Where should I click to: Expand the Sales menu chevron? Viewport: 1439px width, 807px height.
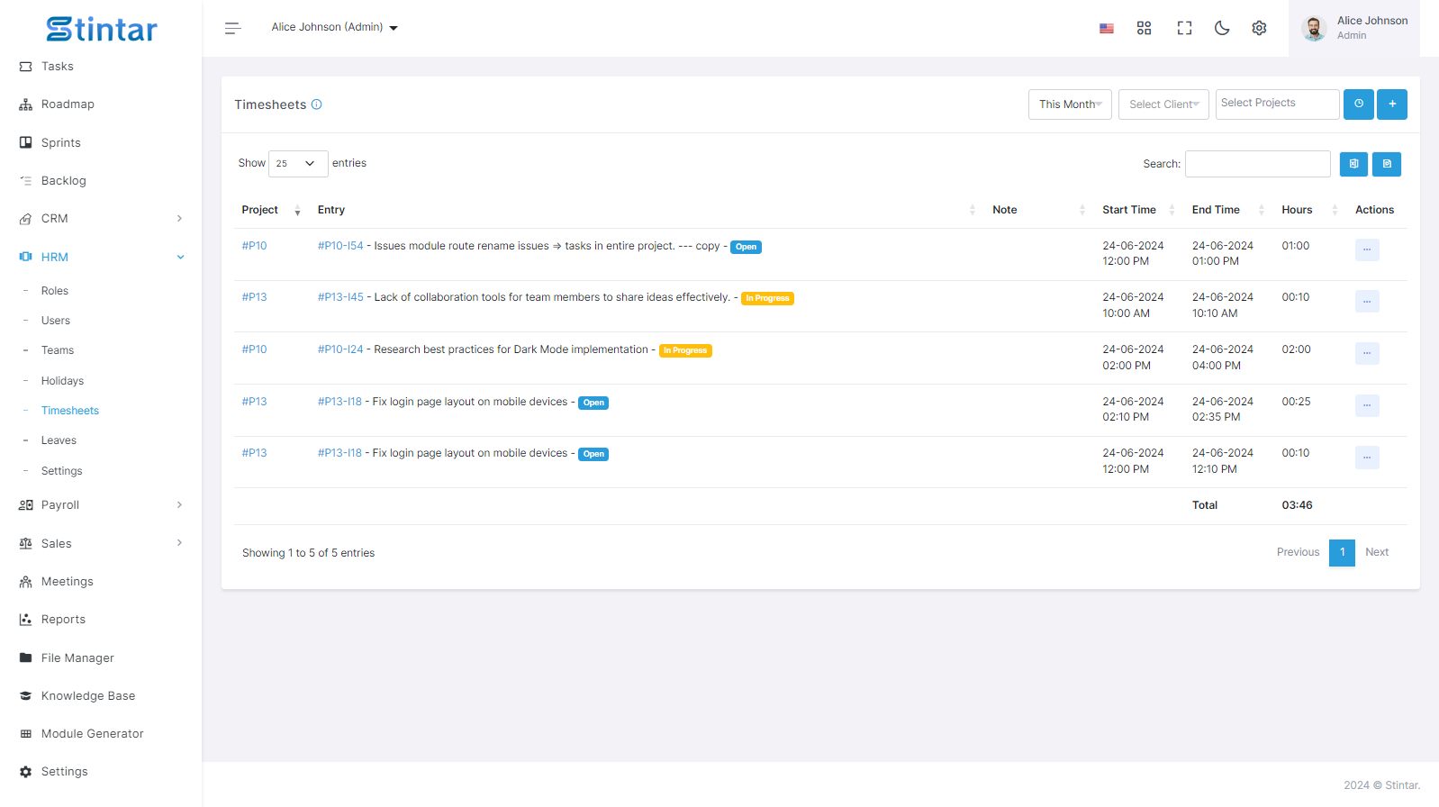coord(180,543)
